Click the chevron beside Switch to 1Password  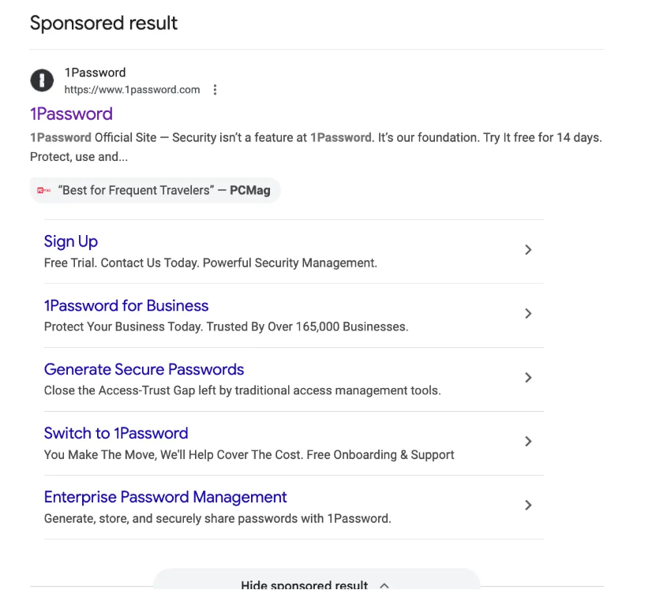(x=528, y=442)
